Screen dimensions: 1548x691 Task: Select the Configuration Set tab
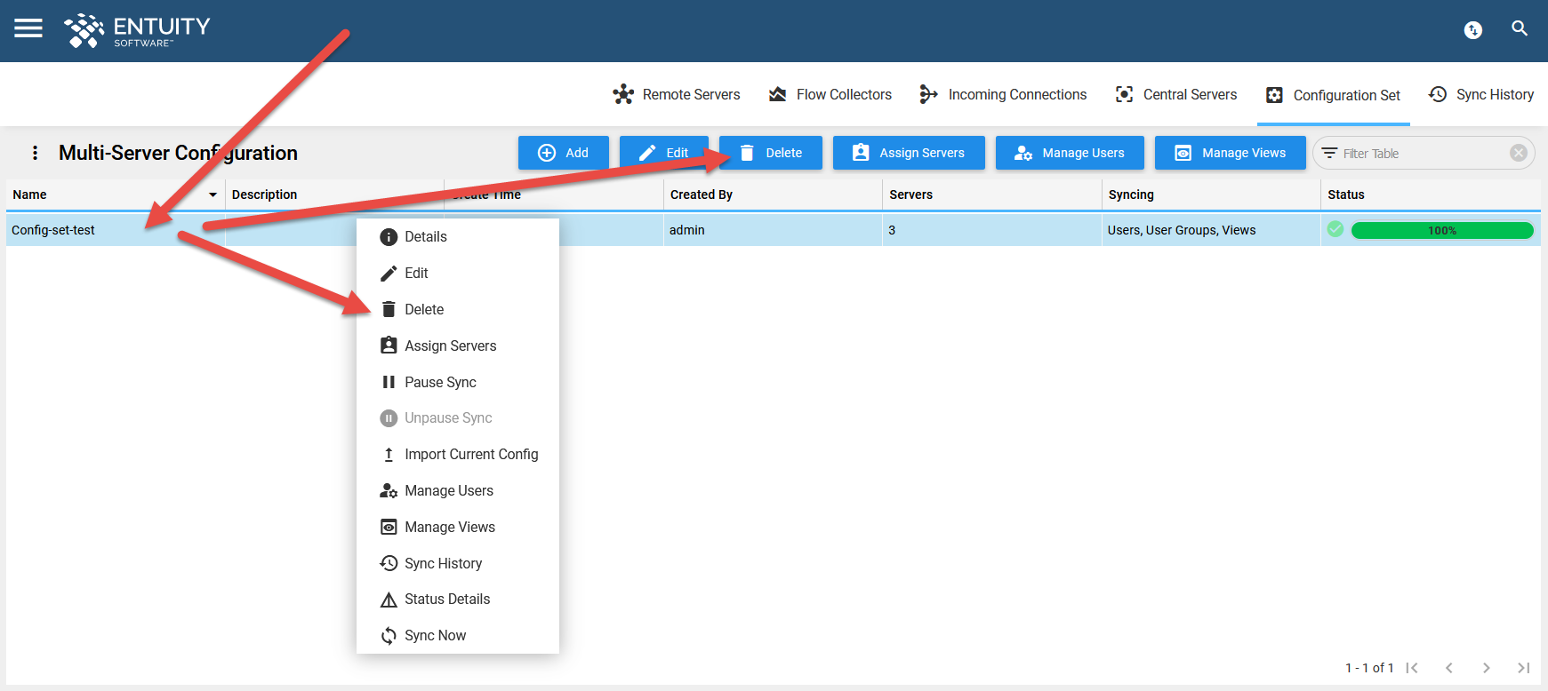pos(1333,95)
